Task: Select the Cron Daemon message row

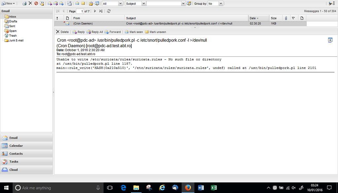Action: (180, 23)
